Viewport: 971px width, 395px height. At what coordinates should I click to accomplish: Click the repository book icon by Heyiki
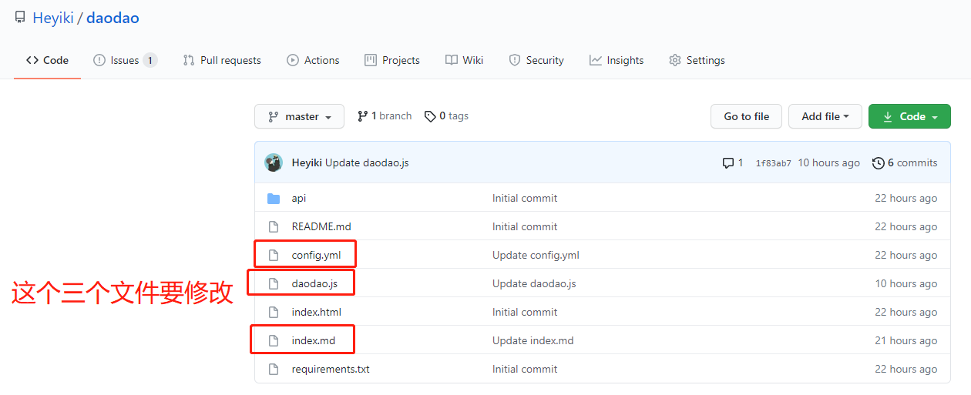[20, 18]
